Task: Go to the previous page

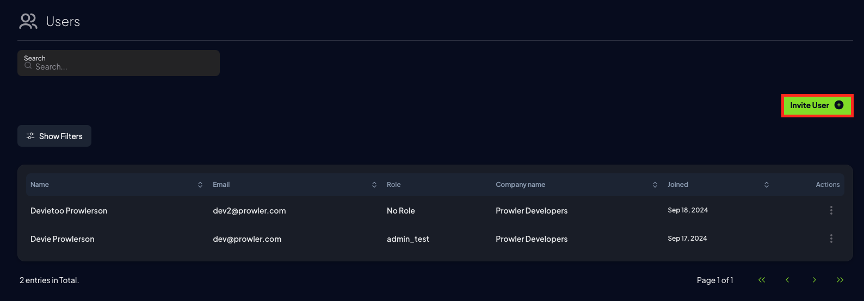Action: tap(787, 280)
